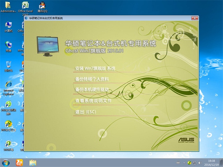
Task: Open 360杀毒 desktop shortcut
Action: (x=8, y=144)
